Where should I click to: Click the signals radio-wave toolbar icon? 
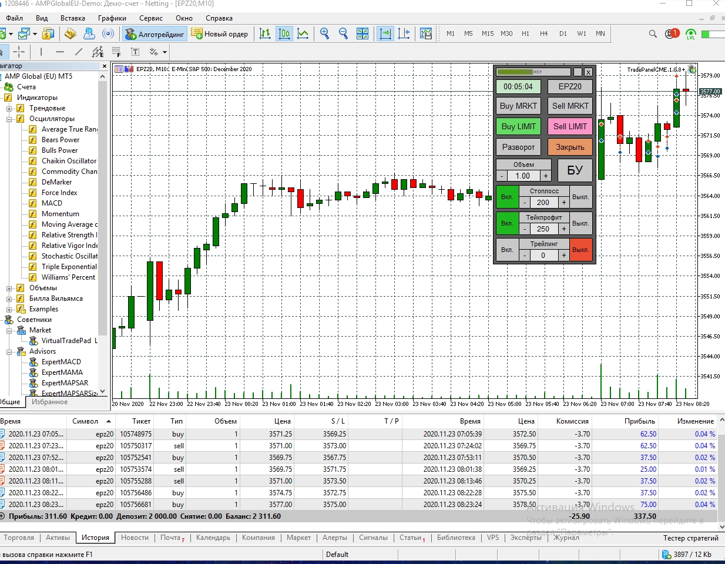click(108, 33)
